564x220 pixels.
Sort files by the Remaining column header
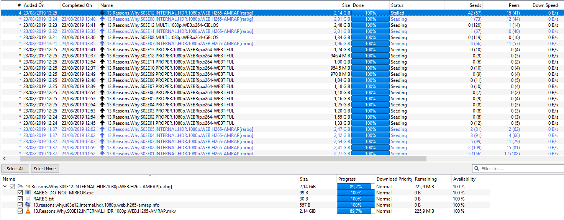point(432,179)
